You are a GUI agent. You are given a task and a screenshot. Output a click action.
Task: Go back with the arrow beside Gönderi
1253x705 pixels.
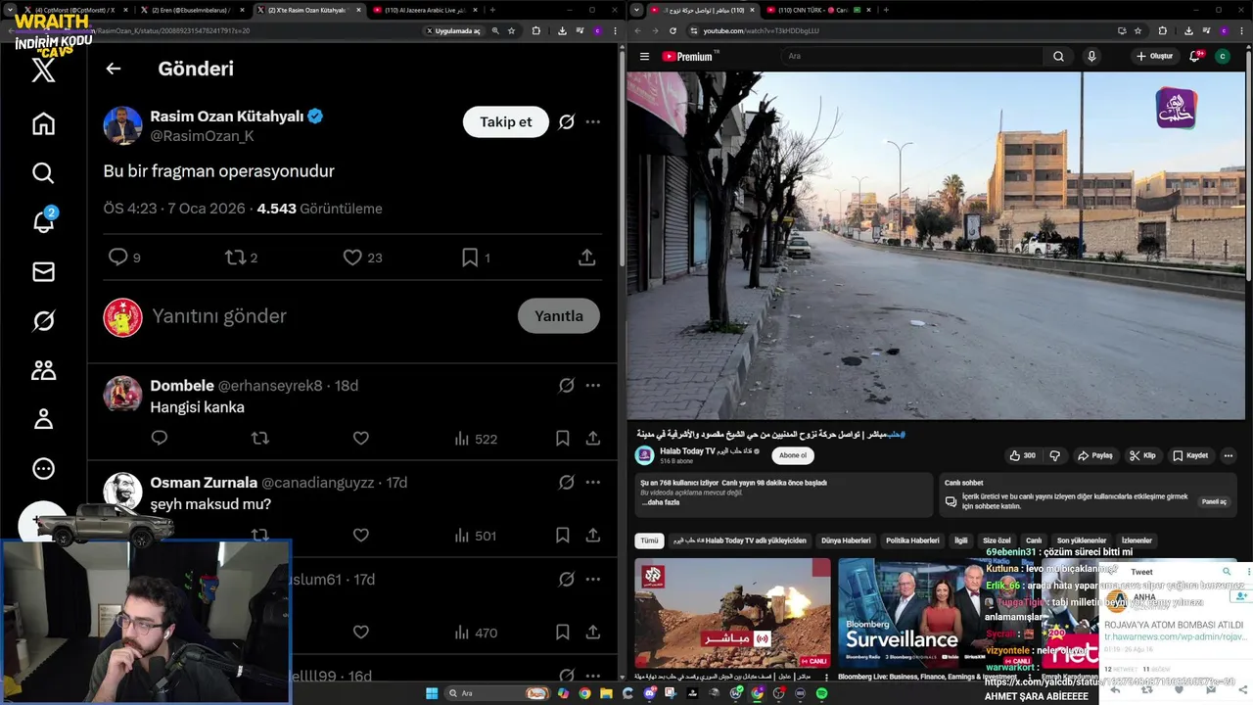tap(114, 69)
